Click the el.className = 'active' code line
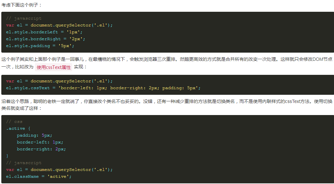The width and height of the screenshot is (334, 184). point(39,176)
